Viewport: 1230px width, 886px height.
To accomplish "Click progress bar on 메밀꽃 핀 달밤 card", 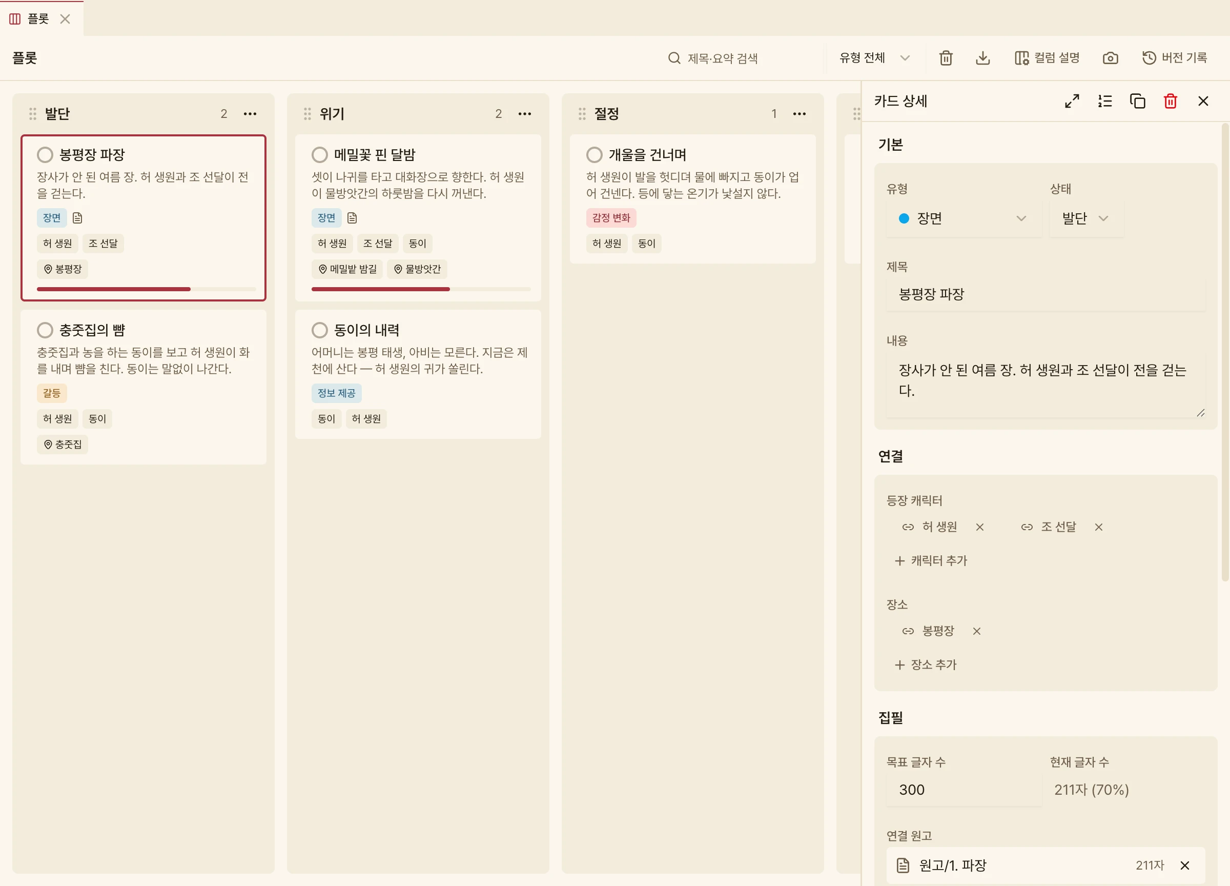I will 421,290.
